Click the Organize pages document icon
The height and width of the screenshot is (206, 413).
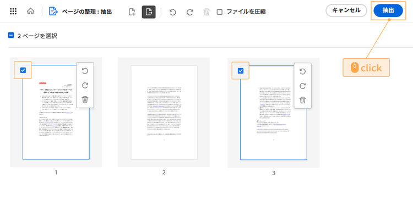point(53,12)
